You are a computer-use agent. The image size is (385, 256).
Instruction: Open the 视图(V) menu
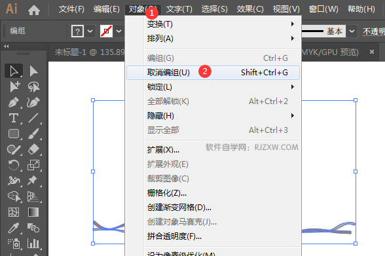pyautogui.click(x=286, y=9)
